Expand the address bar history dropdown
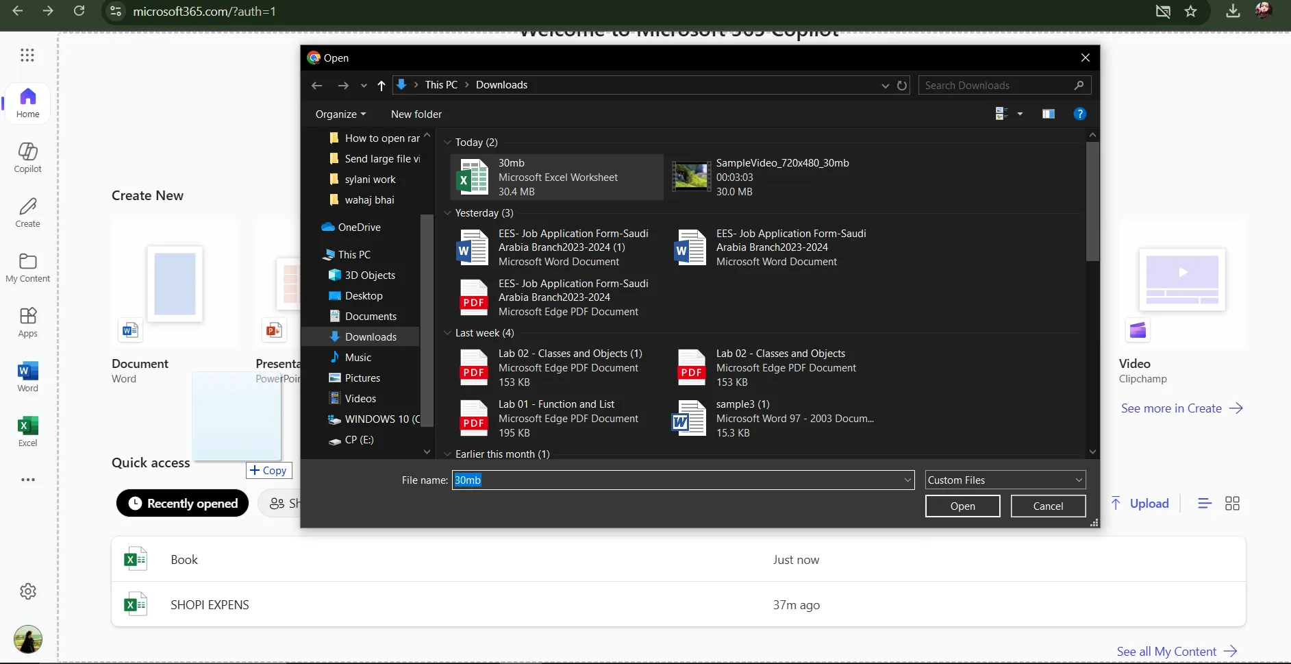Viewport: 1291px width, 664px height. pos(885,86)
